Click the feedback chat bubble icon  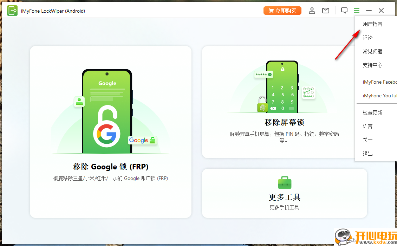(x=344, y=10)
